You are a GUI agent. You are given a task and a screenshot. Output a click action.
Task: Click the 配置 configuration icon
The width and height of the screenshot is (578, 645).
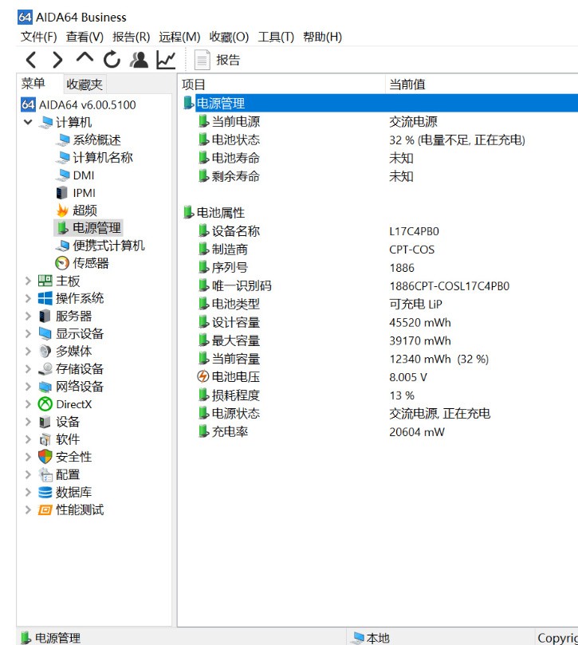click(45, 474)
